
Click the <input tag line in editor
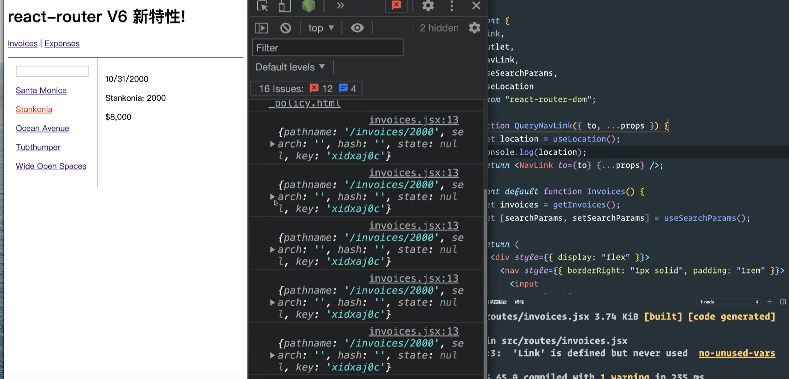click(524, 284)
